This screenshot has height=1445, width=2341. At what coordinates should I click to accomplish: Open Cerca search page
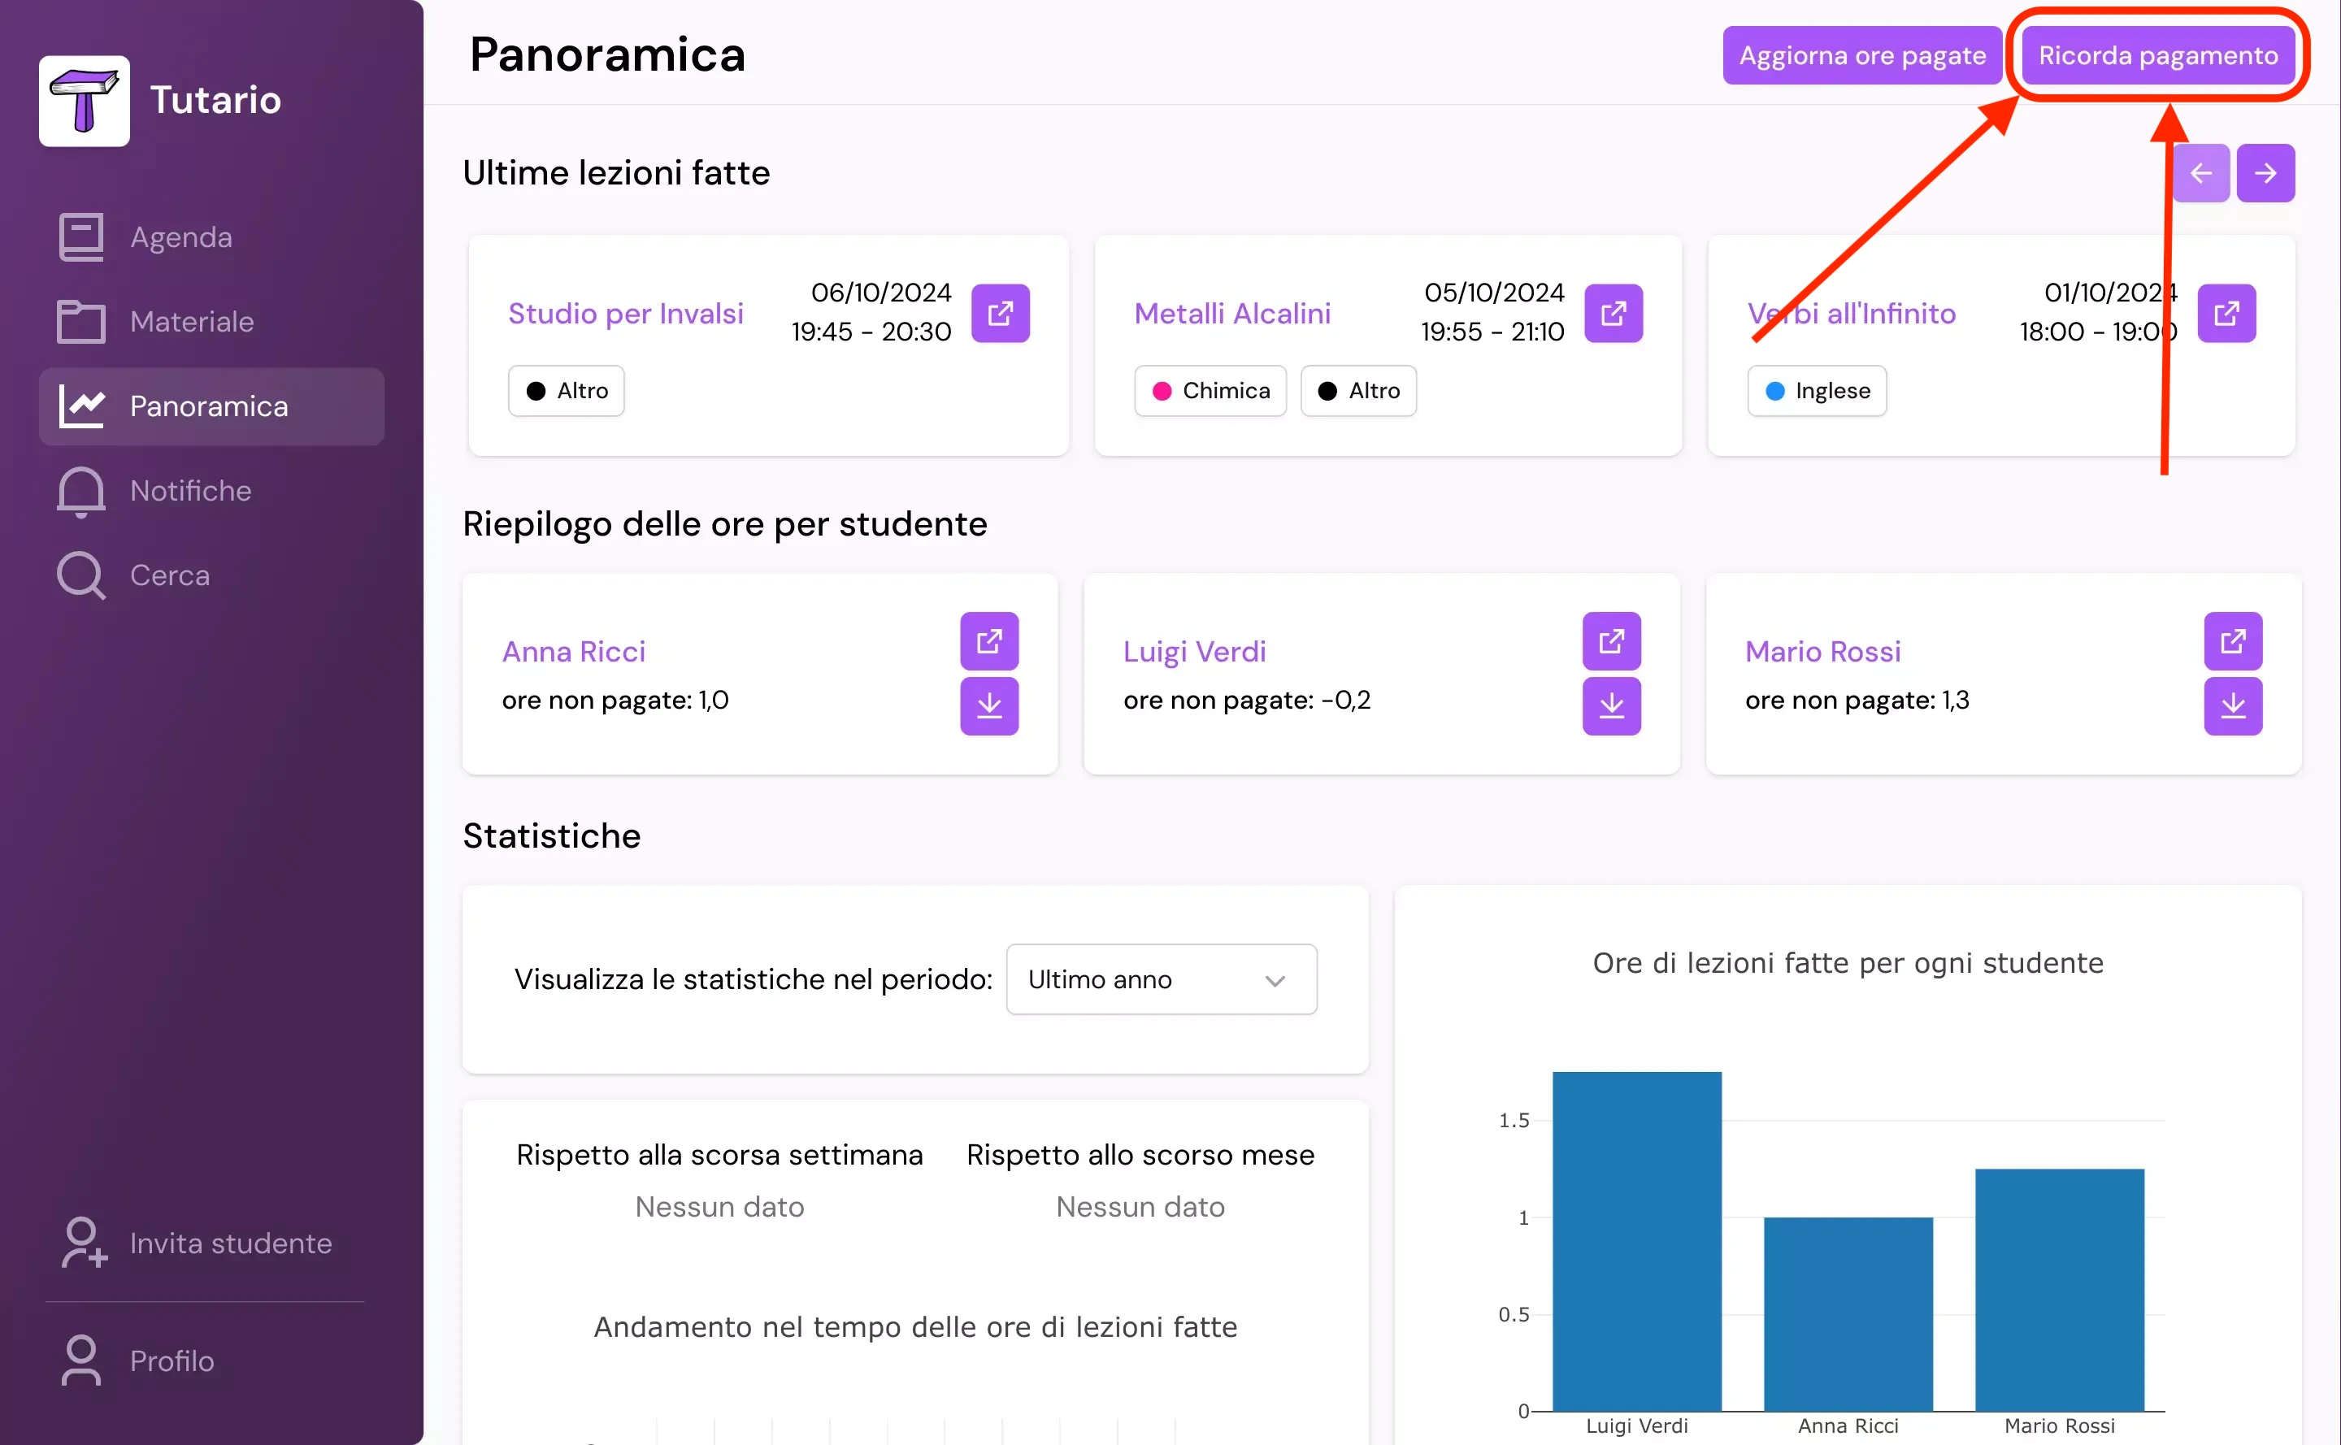[x=169, y=575]
